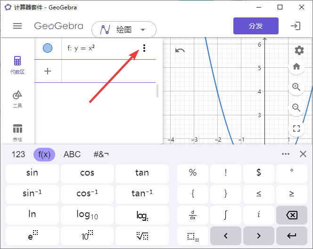
Task: Tap the derivative d/dx key
Action: 193,215
